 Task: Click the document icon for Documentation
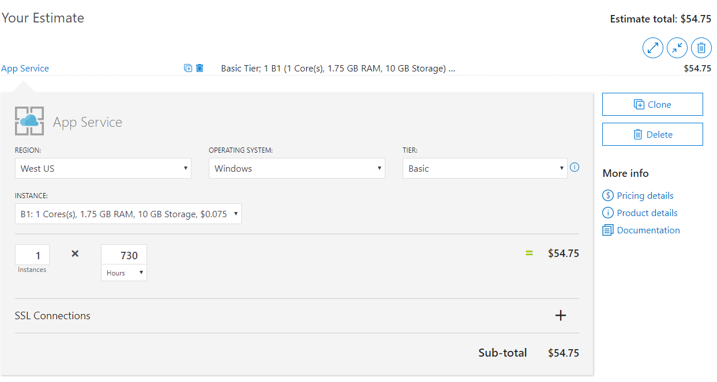point(608,230)
